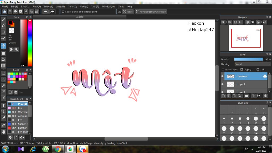Click the Redo arrow in toolbar
The height and width of the screenshot is (153, 272).
point(52,12)
